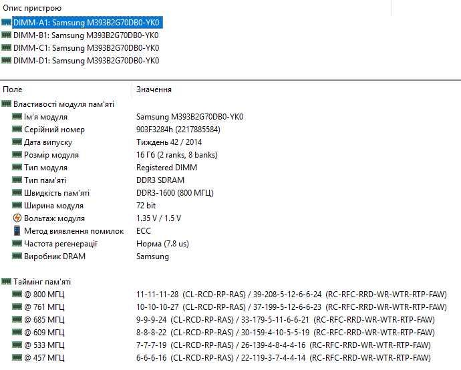
Task: Click the chip icon by Метод виявлення помилок
Action: 17,230
